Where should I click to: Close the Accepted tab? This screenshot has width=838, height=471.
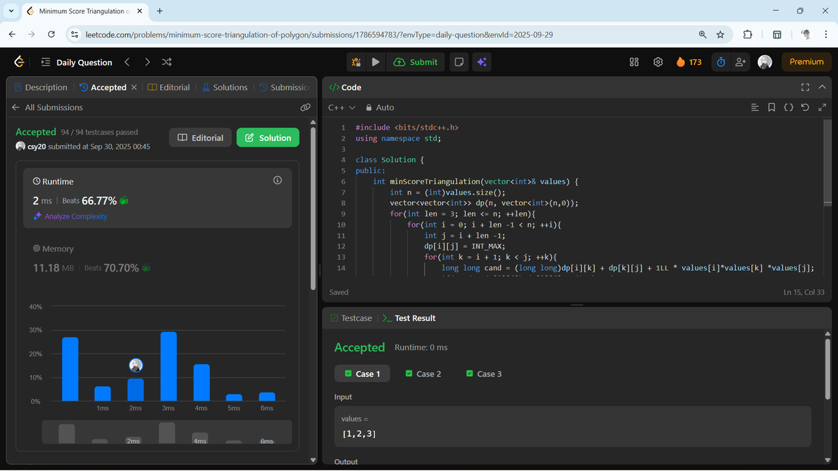click(x=134, y=87)
